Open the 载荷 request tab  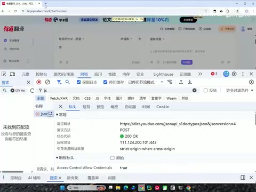(x=86, y=107)
